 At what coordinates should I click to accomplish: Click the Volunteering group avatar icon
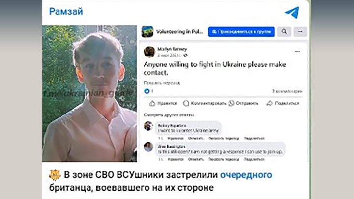147,31
